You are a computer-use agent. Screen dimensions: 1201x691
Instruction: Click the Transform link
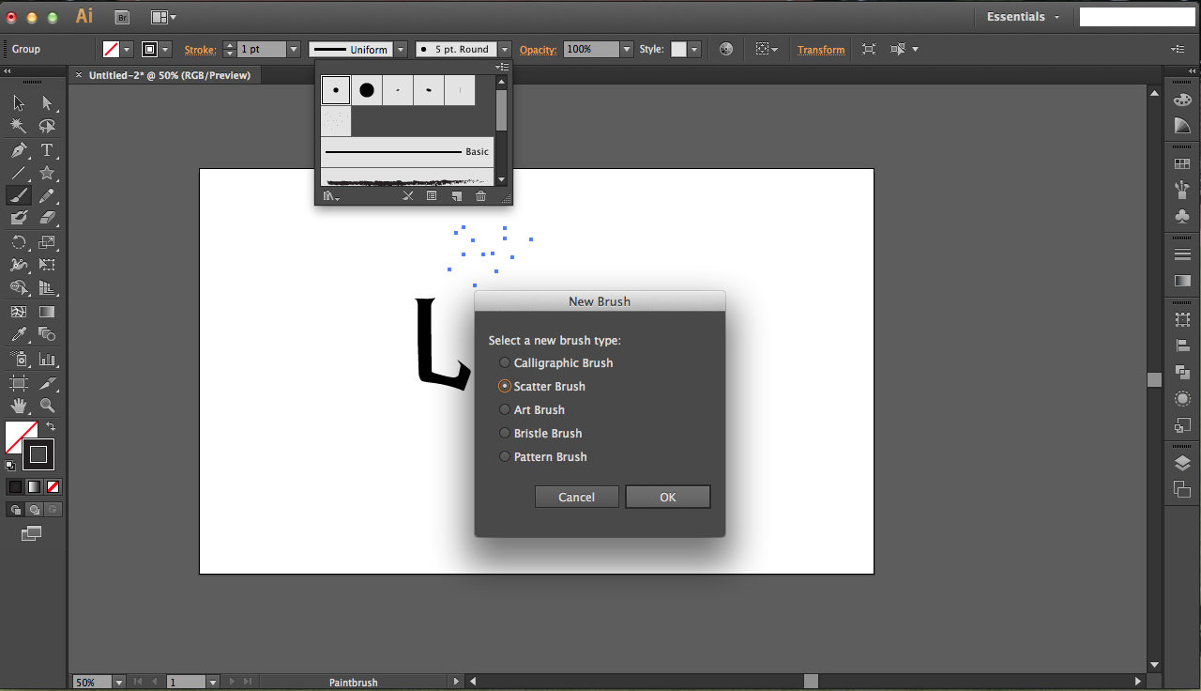(x=821, y=50)
